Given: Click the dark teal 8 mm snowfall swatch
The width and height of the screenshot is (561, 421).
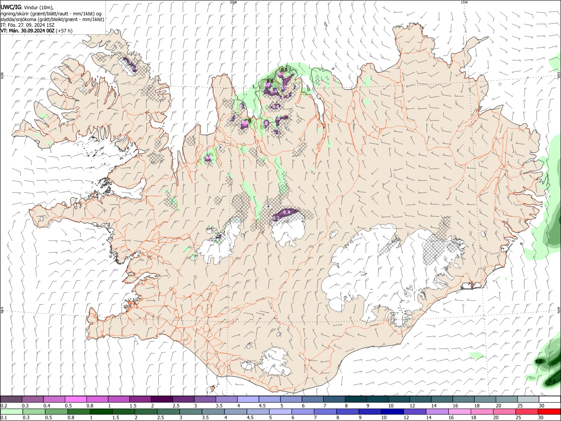Looking at the screenshot, I should coord(355,400).
